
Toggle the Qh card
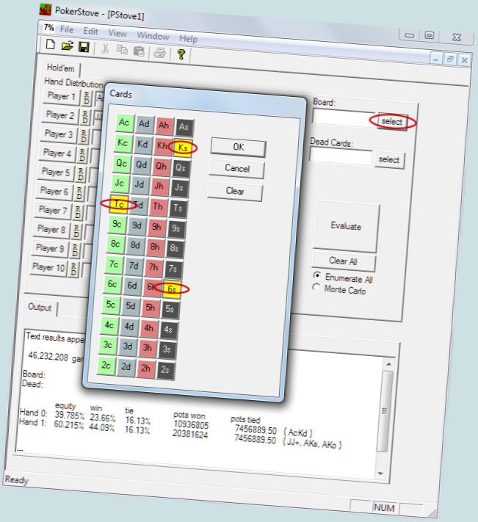click(161, 166)
